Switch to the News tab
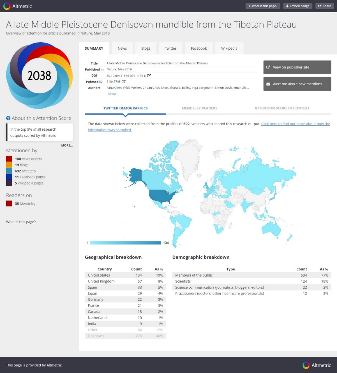Image resolution: width=337 pixels, height=373 pixels. [122, 48]
